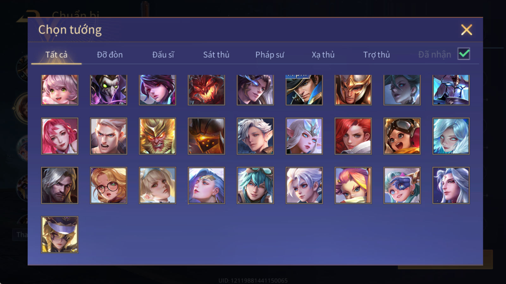
Task: Choose the golden helmet warrior hero
Action: (353, 90)
